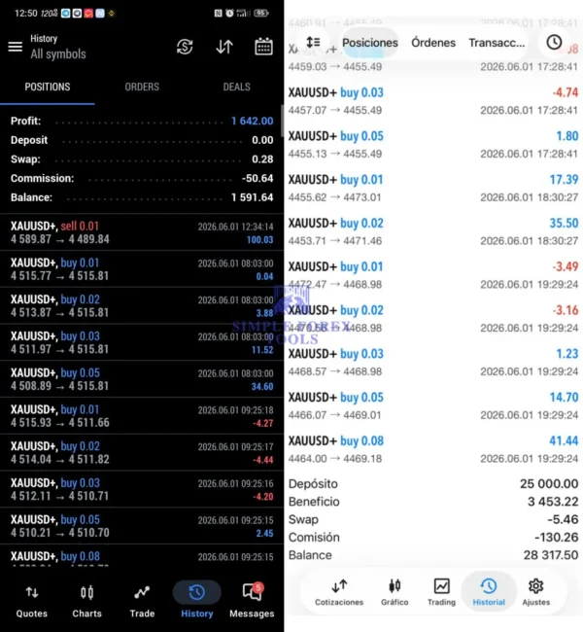Open Messages with badge 5
This screenshot has height=632, width=583.
click(x=252, y=601)
